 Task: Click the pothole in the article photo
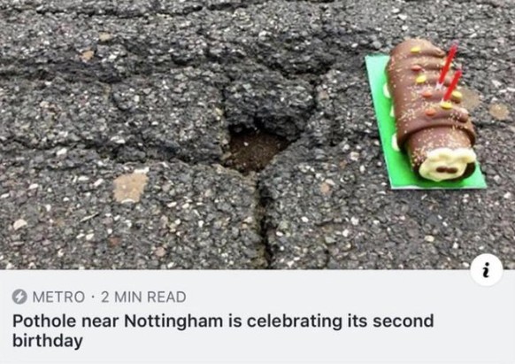click(255, 150)
